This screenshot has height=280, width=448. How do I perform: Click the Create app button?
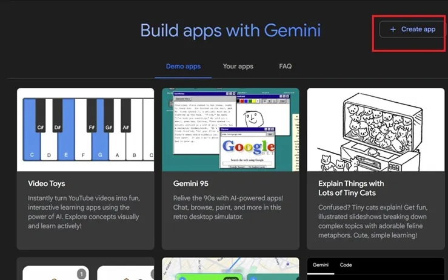click(412, 29)
